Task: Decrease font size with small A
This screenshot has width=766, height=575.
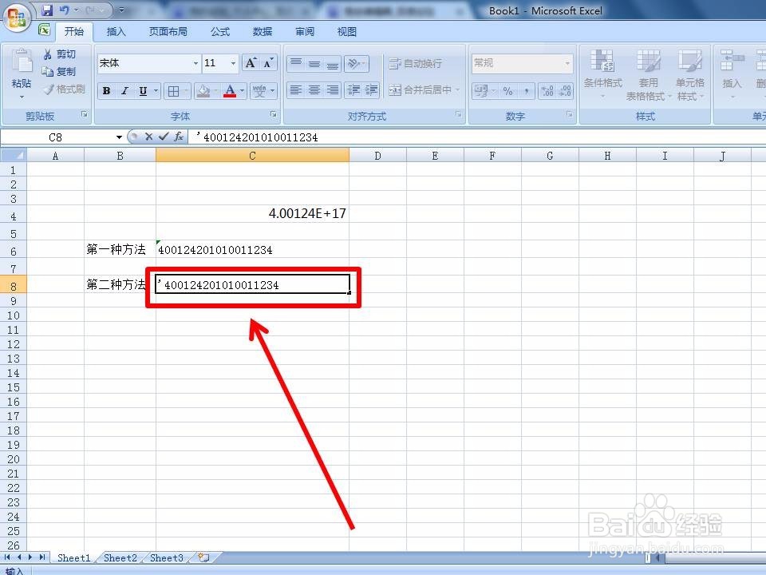Action: pyautogui.click(x=268, y=63)
